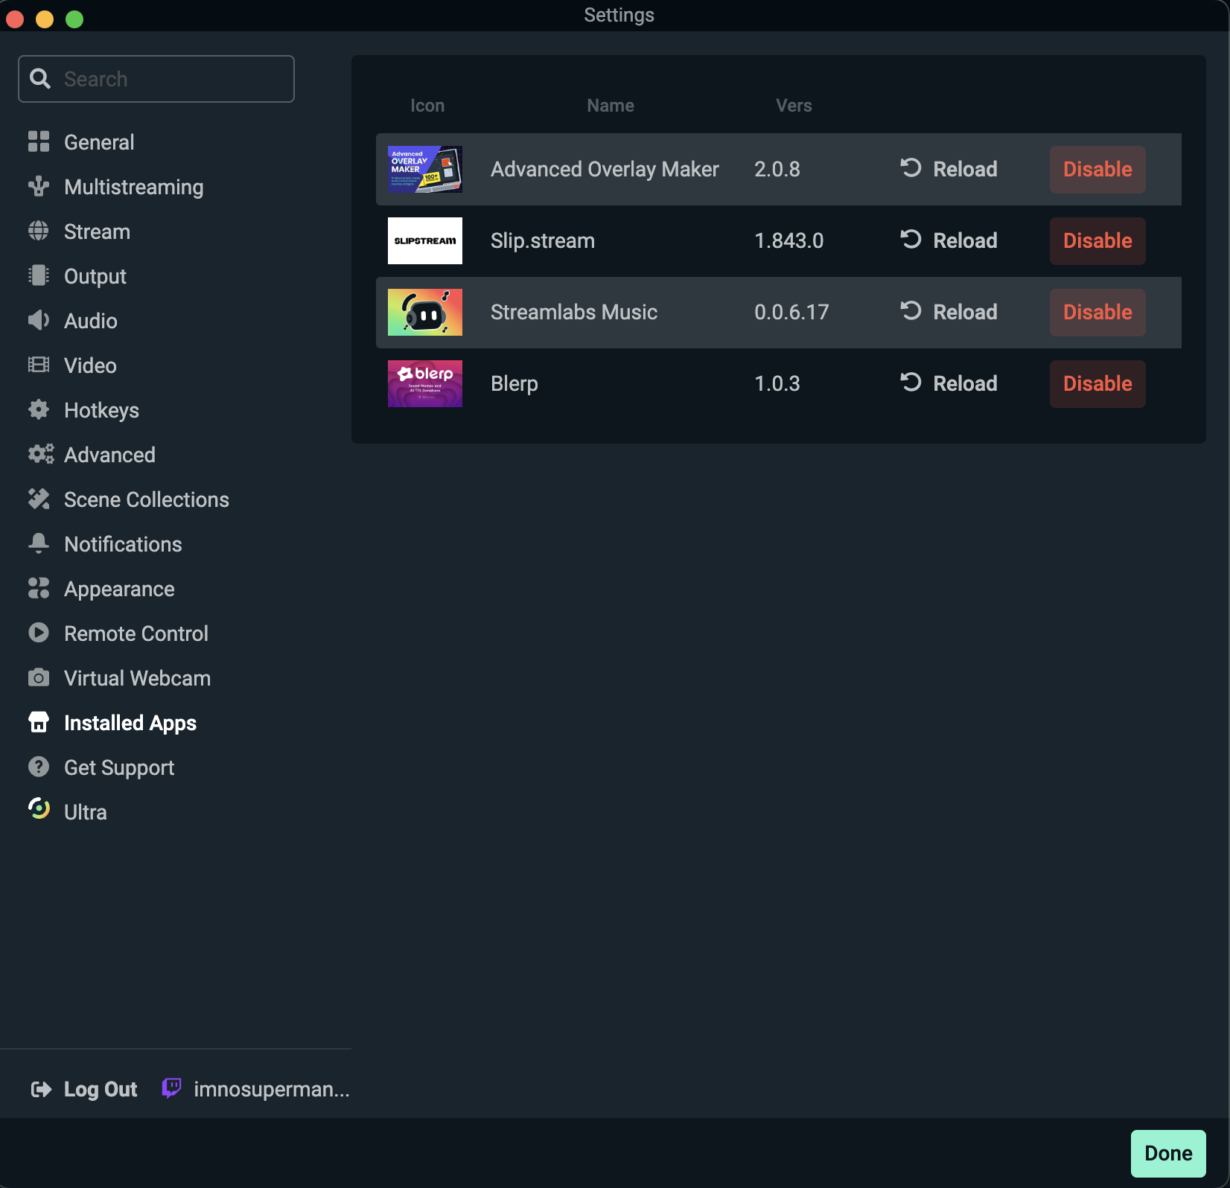Click the Twitch icon near the username

click(x=171, y=1088)
